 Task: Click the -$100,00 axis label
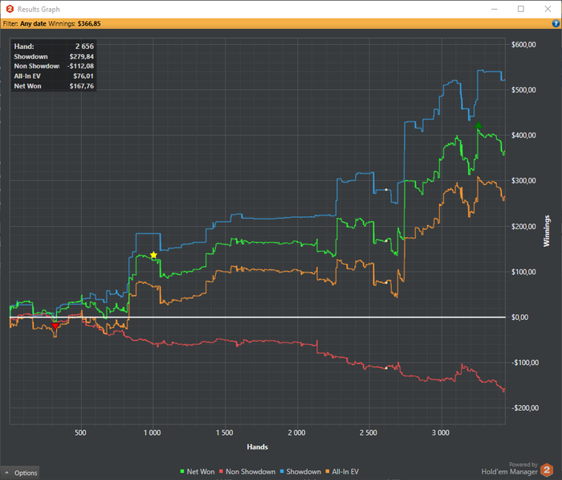(x=525, y=363)
